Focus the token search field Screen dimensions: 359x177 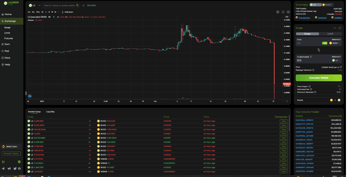(59, 5)
